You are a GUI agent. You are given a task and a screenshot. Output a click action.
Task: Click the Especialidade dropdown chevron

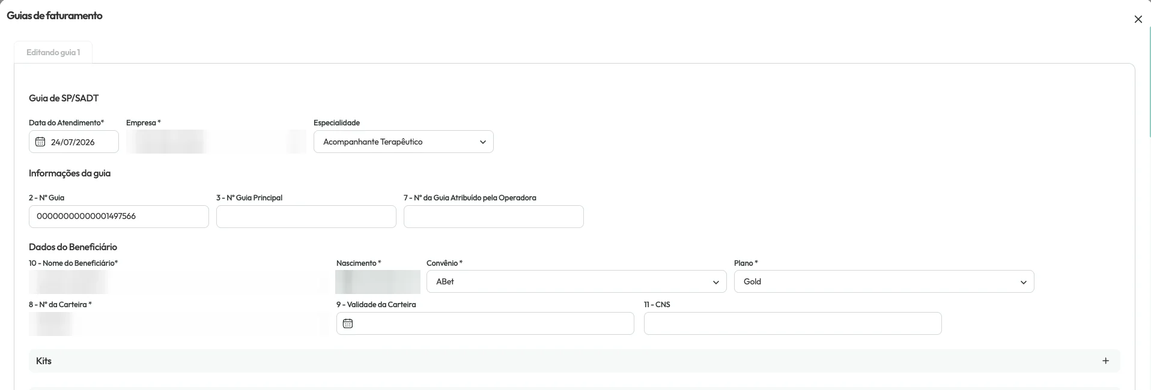[482, 142]
